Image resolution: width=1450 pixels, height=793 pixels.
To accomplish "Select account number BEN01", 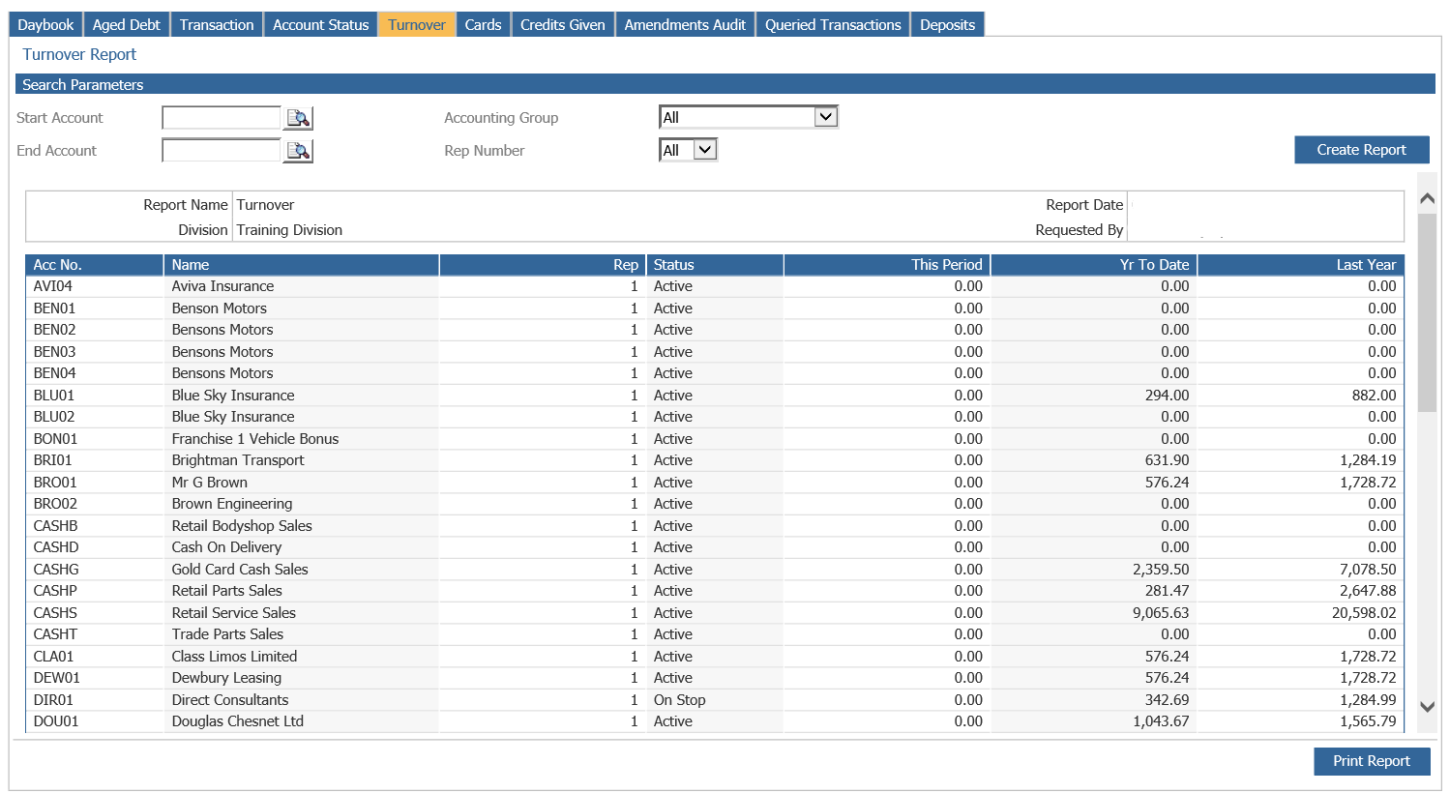I will click(x=54, y=308).
